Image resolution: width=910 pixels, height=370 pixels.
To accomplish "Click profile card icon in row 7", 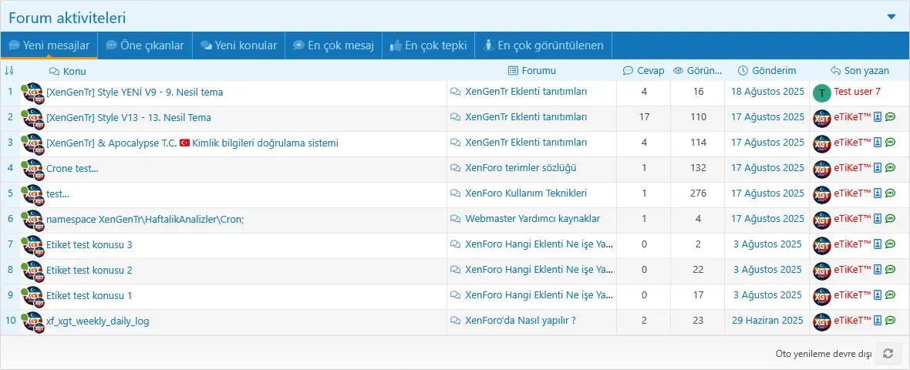I will 878,244.
